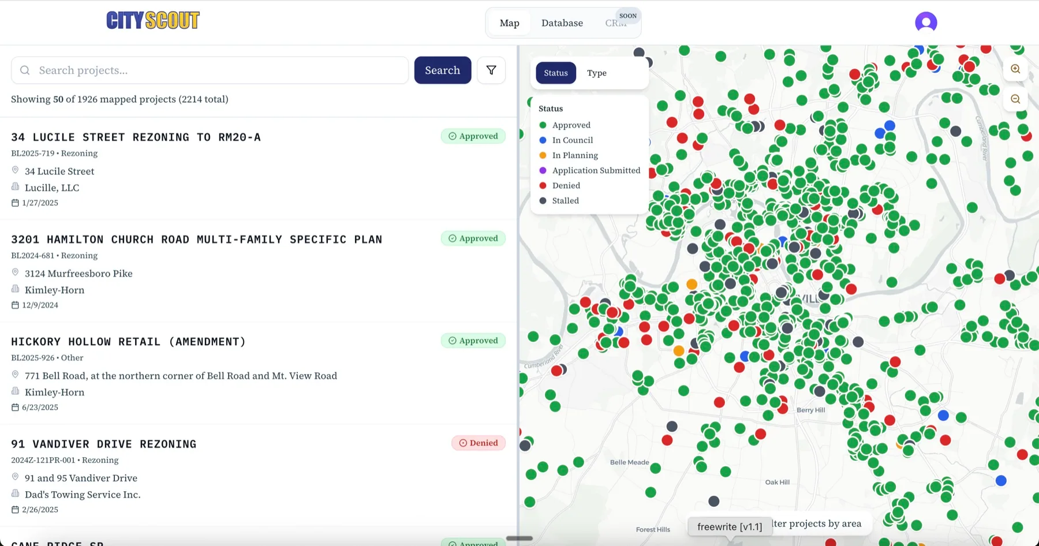Click the CityScout logo

point(153,21)
